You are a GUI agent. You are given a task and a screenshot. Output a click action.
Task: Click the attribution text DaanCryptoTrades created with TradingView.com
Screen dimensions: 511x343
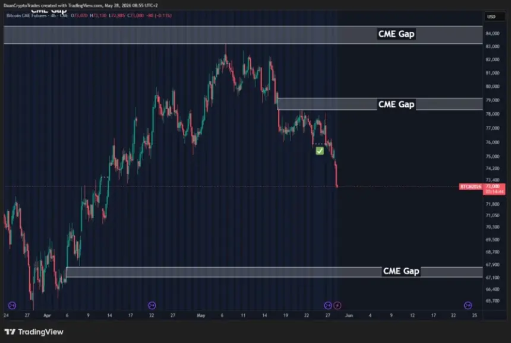53,5
